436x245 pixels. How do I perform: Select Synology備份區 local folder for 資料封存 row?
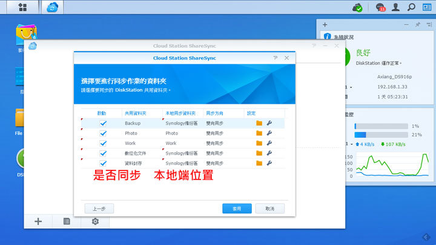coord(181,163)
